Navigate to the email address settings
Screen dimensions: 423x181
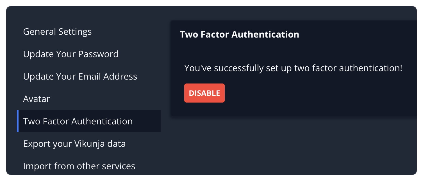(x=80, y=76)
